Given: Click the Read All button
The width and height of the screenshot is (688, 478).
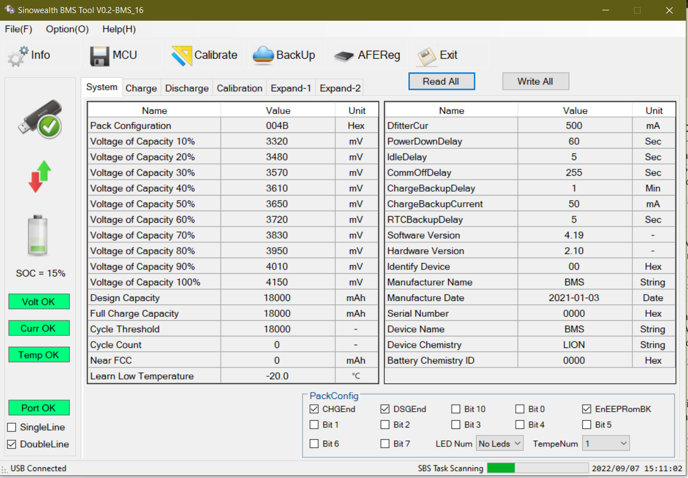Looking at the screenshot, I should tap(442, 81).
